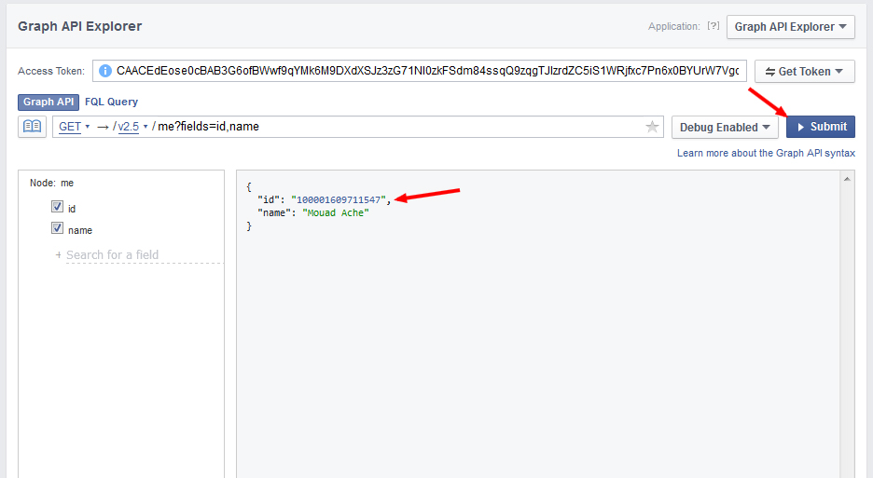Open the GET method dropdown
The image size is (873, 478).
click(74, 127)
